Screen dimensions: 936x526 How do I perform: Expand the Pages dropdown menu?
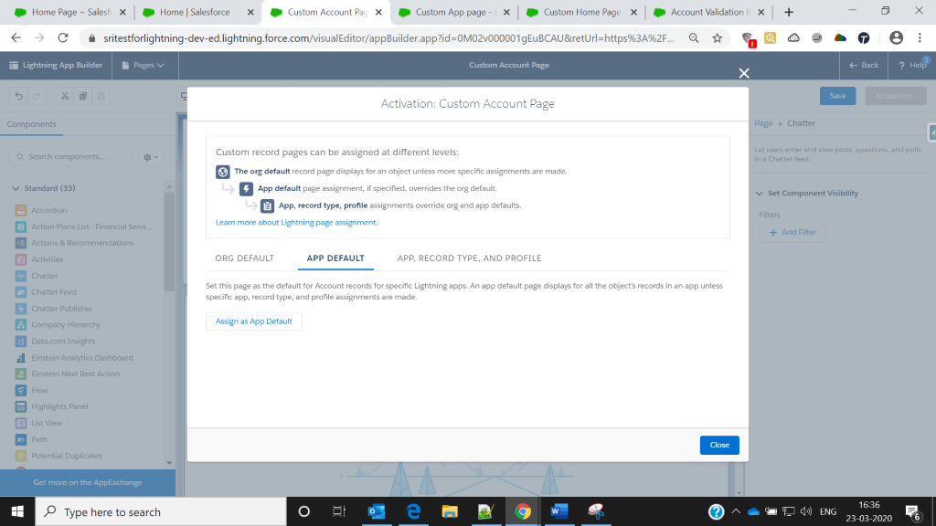[143, 65]
